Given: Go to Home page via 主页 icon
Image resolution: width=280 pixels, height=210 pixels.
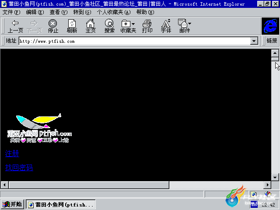Looking at the screenshot, I should coord(91,26).
